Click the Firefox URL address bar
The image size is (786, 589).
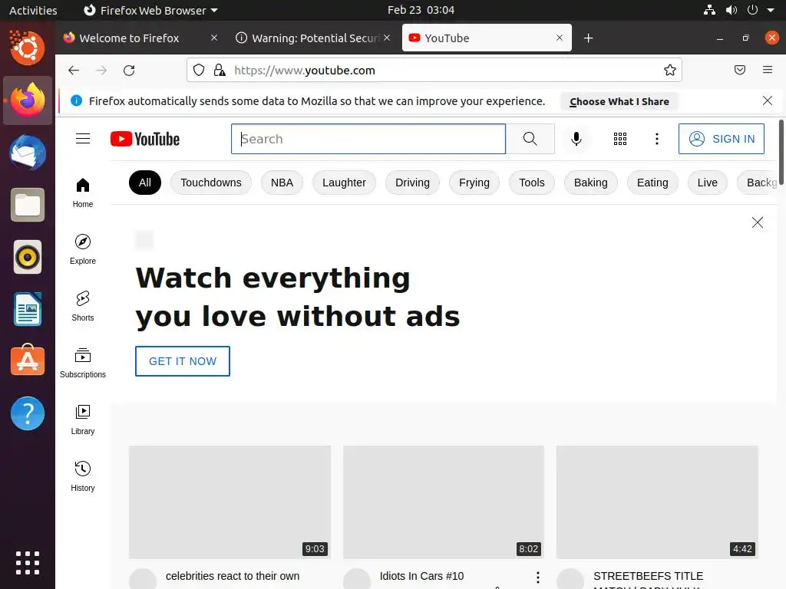434,70
